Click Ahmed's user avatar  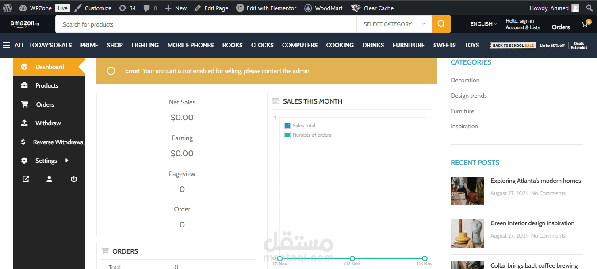(575, 8)
